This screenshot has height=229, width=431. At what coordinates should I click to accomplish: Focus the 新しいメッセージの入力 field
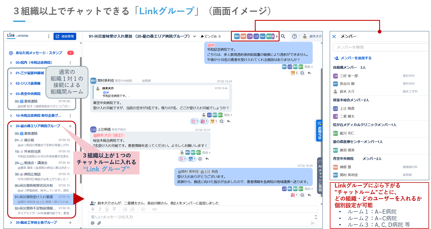click(201, 217)
